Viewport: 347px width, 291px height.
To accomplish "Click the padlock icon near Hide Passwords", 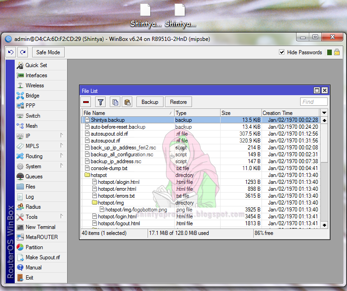I will point(337,52).
